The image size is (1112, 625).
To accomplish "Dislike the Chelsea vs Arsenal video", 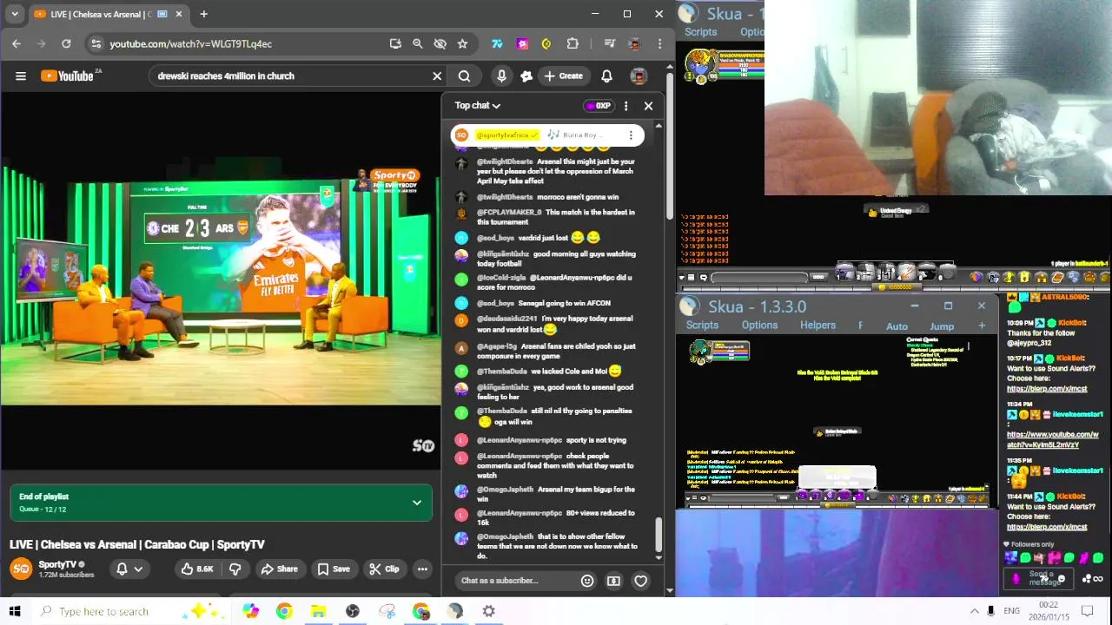I will pyautogui.click(x=235, y=569).
